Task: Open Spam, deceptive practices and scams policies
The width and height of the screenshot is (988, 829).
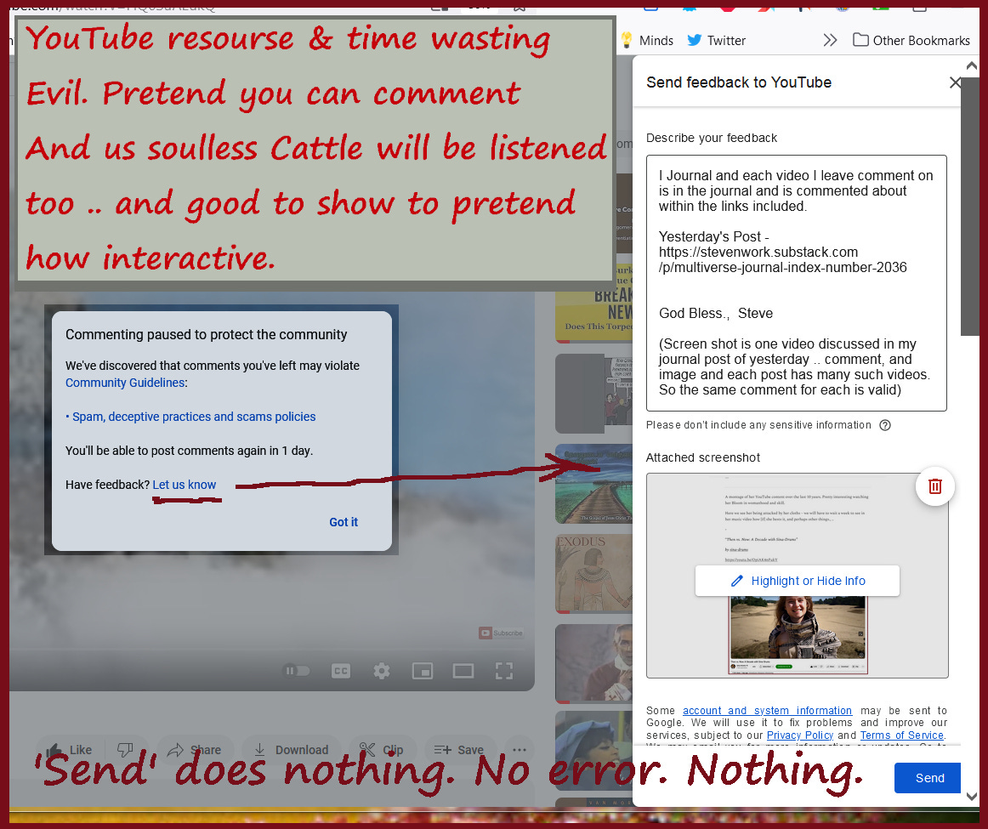Action: point(194,417)
